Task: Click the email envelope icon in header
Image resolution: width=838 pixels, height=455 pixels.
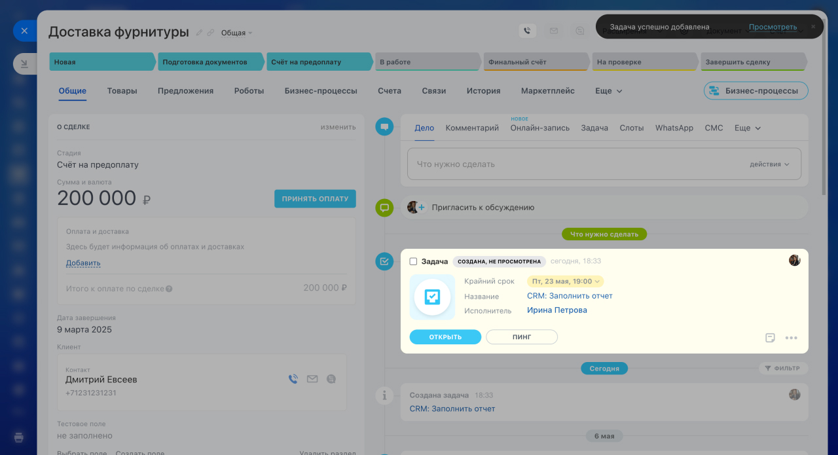Action: point(554,31)
